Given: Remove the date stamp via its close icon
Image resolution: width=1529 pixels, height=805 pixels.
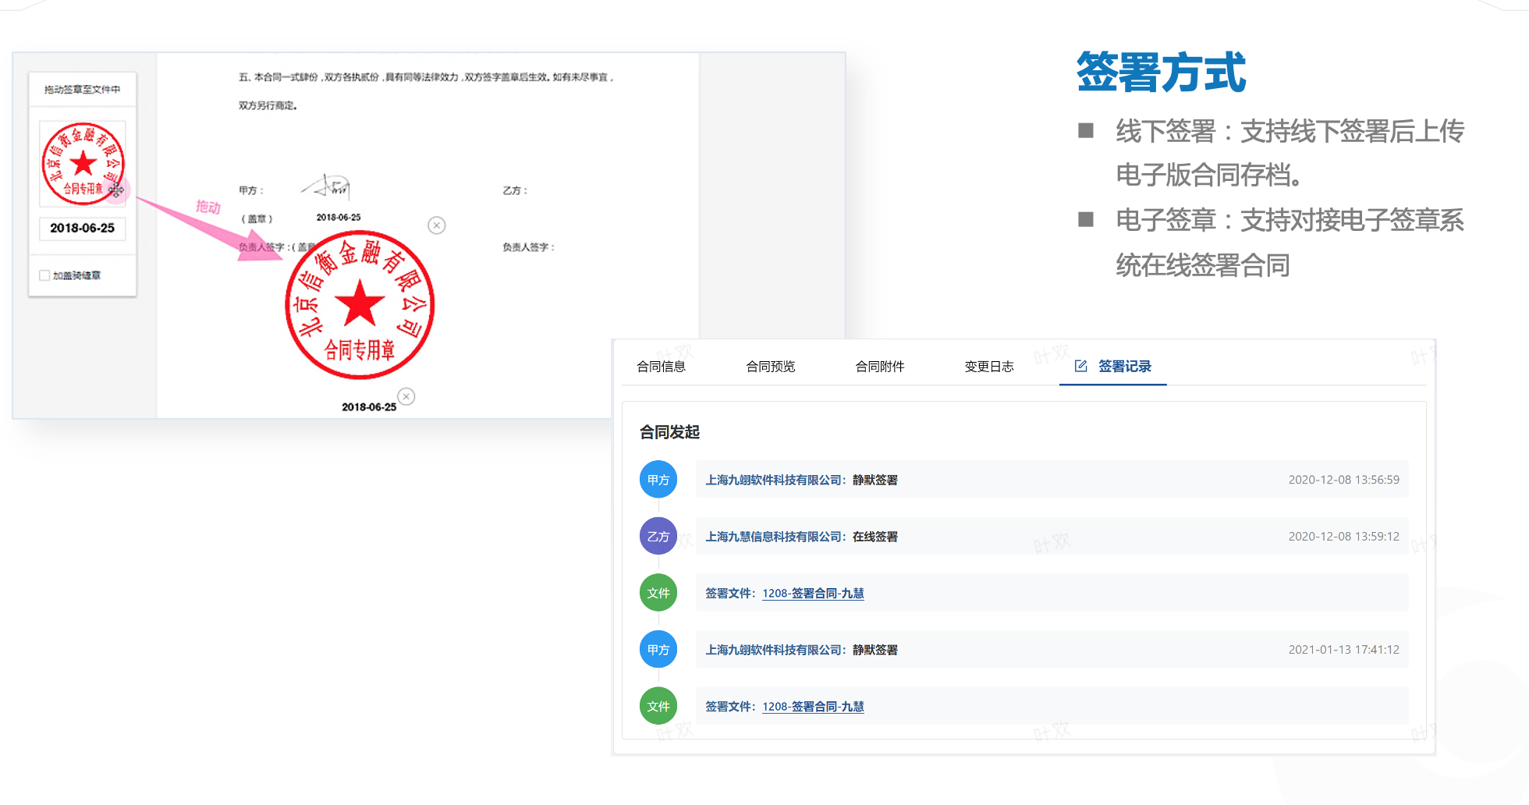Looking at the screenshot, I should 406,396.
